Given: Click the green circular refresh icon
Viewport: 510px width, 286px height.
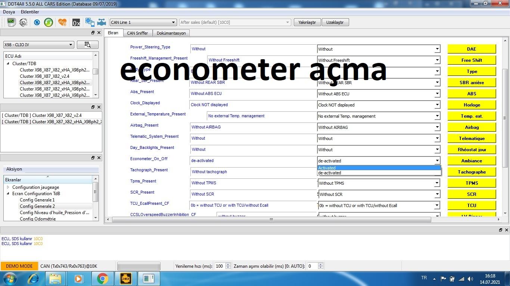Looking at the screenshot, I should pyautogui.click(x=49, y=22).
